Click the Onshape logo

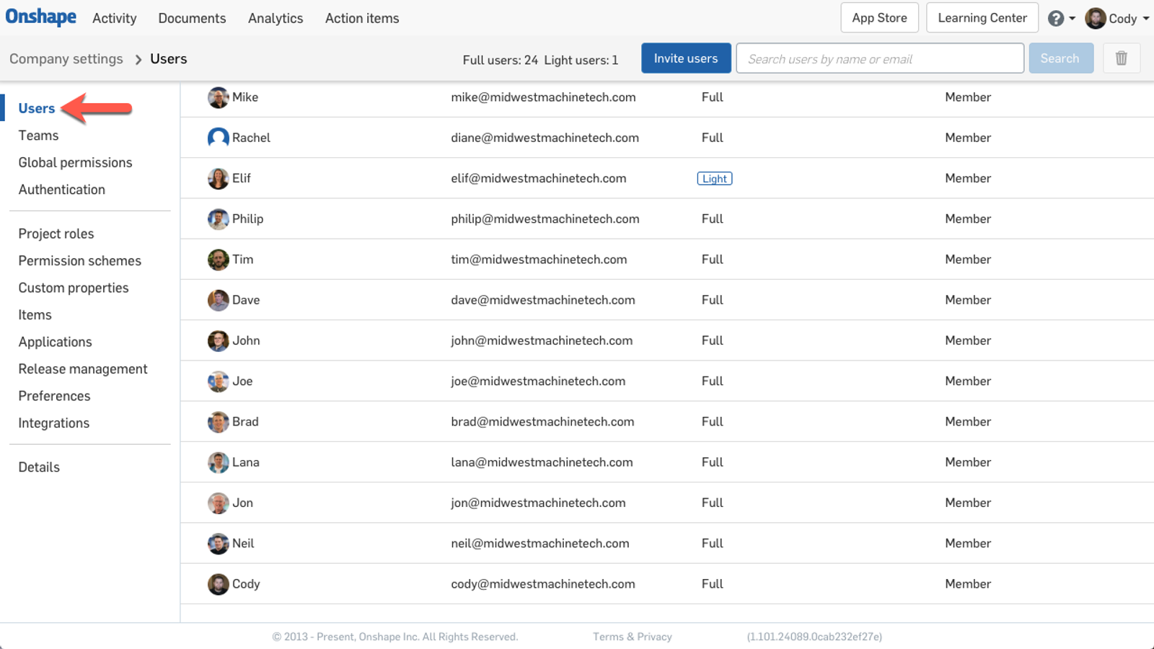[40, 17]
